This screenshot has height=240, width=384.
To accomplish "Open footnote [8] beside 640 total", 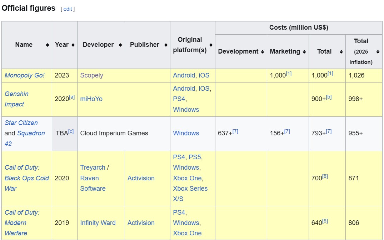I will (x=325, y=221).
